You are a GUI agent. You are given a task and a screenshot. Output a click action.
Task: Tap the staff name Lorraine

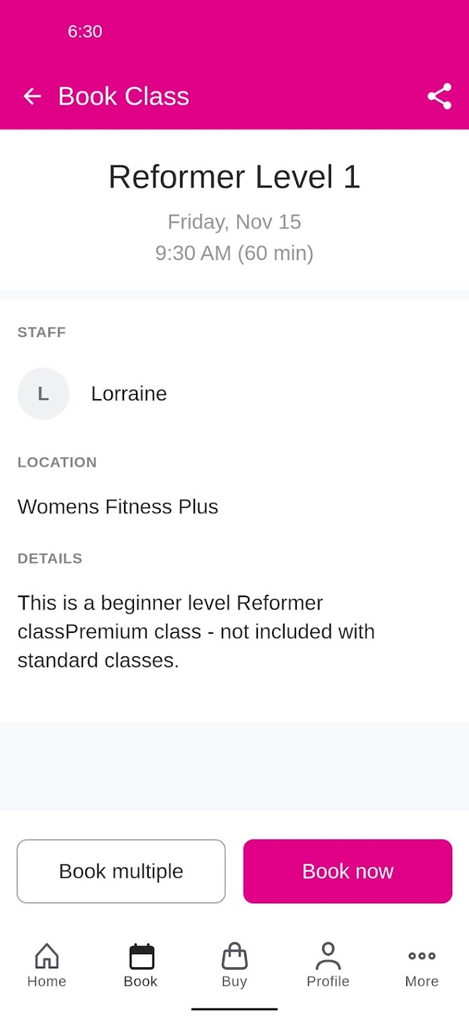(129, 394)
